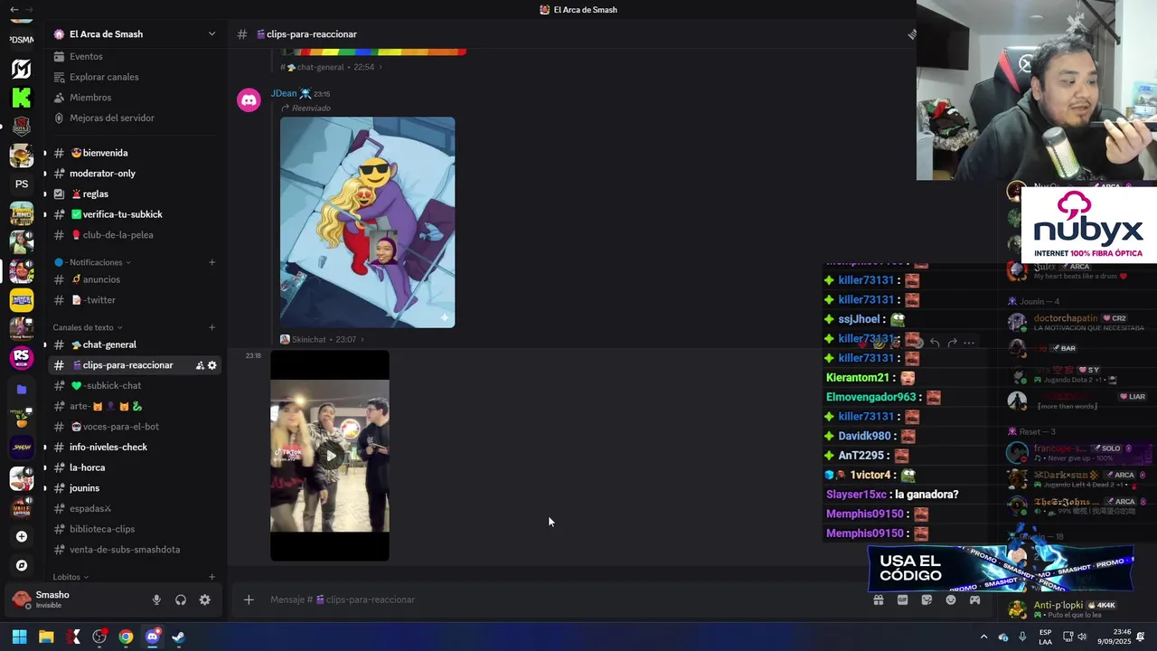This screenshot has height=651, width=1157.
Task: Collapse Canales de texto category
Action: (x=88, y=327)
